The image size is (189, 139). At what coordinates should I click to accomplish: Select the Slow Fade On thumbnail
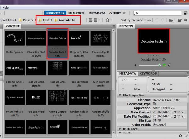coord(36,127)
